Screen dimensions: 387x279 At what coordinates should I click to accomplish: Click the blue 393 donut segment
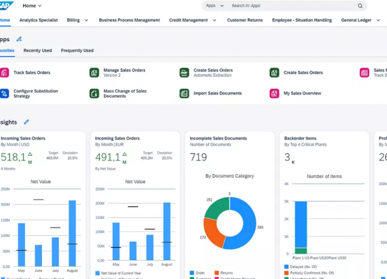coord(249,224)
